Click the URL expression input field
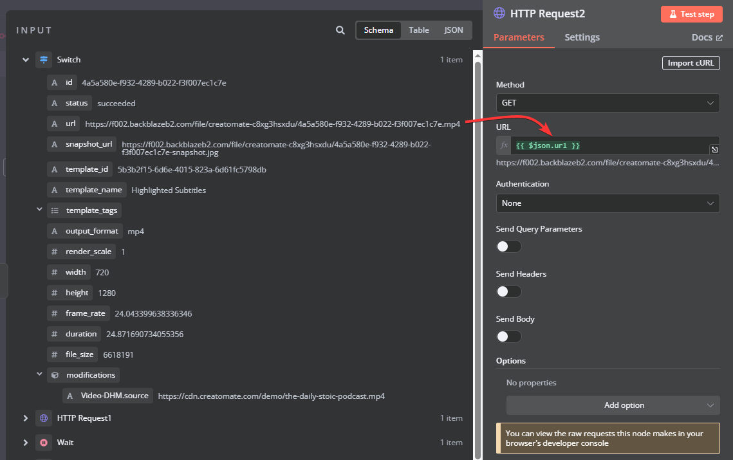The width and height of the screenshot is (733, 460). pos(611,145)
